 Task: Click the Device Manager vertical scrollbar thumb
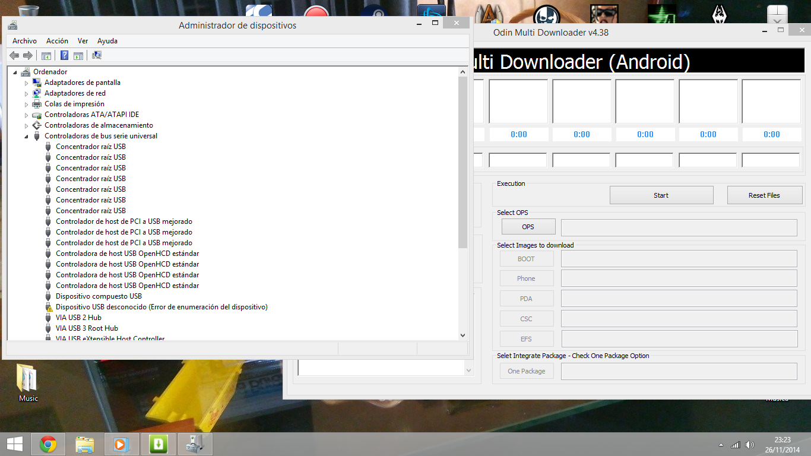coord(463,162)
